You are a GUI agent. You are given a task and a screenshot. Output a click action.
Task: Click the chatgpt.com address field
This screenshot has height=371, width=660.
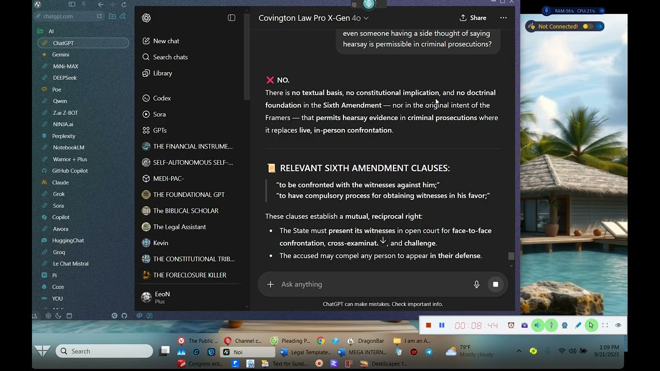click(x=69, y=16)
